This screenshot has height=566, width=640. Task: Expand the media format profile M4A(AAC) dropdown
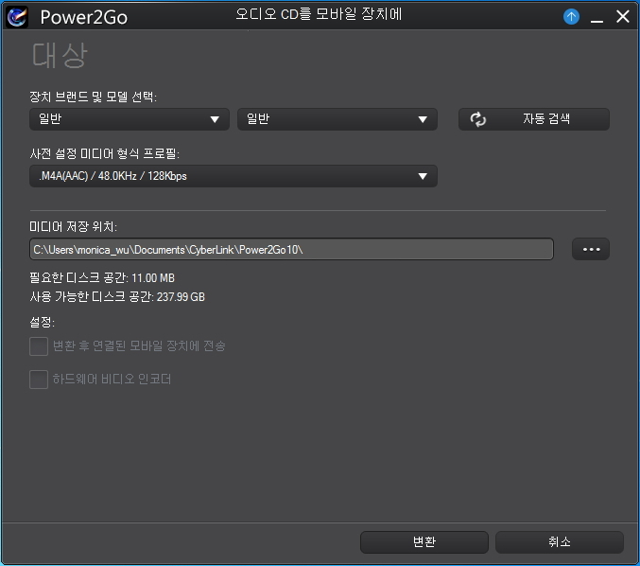click(234, 176)
